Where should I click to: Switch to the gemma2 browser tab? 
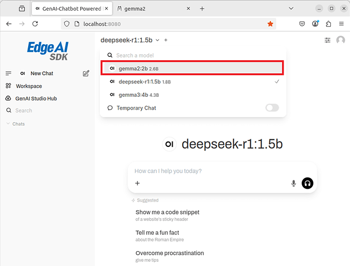[154, 9]
